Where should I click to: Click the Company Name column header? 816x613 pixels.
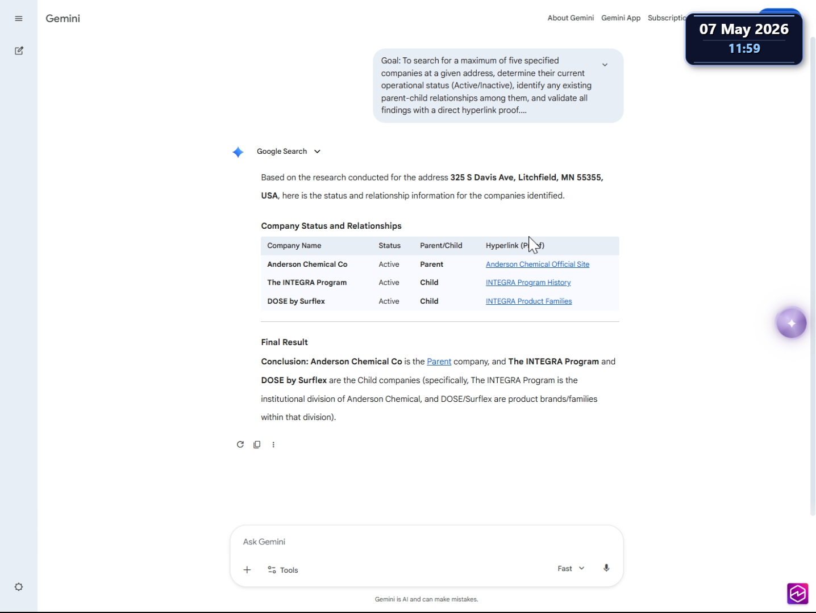294,246
